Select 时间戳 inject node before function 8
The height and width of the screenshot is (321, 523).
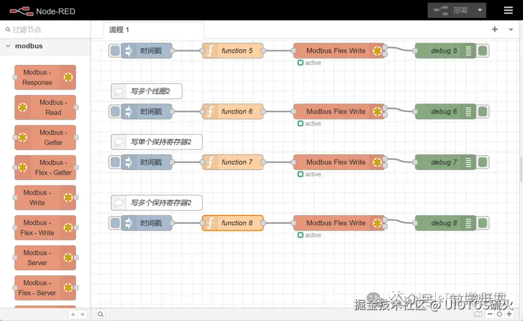click(x=147, y=223)
